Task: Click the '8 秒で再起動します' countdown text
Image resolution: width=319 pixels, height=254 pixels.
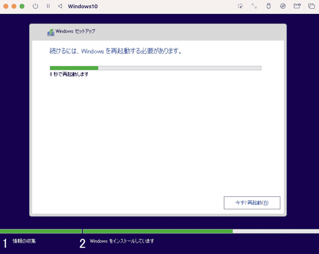Action: click(x=69, y=74)
